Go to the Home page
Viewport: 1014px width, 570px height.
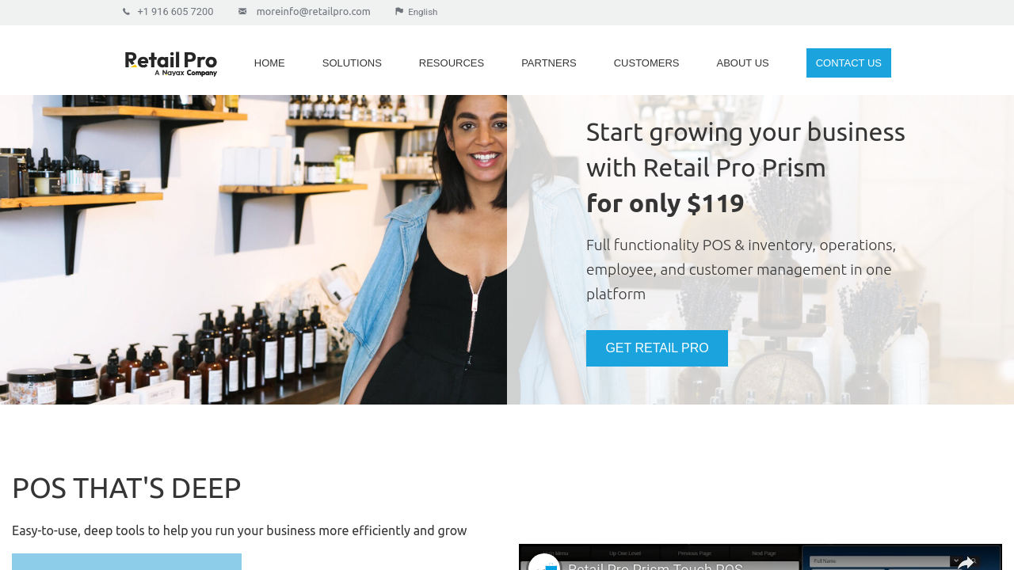pyautogui.click(x=269, y=63)
